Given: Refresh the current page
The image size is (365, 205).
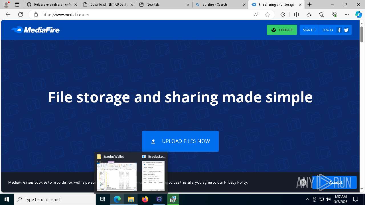Looking at the screenshot, I should click(21, 15).
